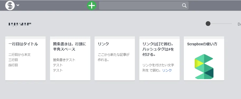Expand the project menu chevron

[x=18, y=5]
